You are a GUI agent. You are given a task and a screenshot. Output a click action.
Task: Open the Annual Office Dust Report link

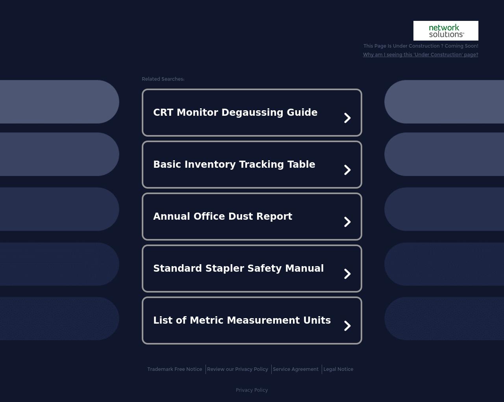pyautogui.click(x=222, y=217)
